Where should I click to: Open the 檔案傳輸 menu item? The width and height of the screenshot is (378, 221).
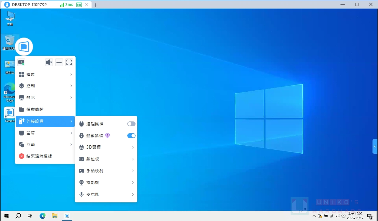(x=45, y=109)
